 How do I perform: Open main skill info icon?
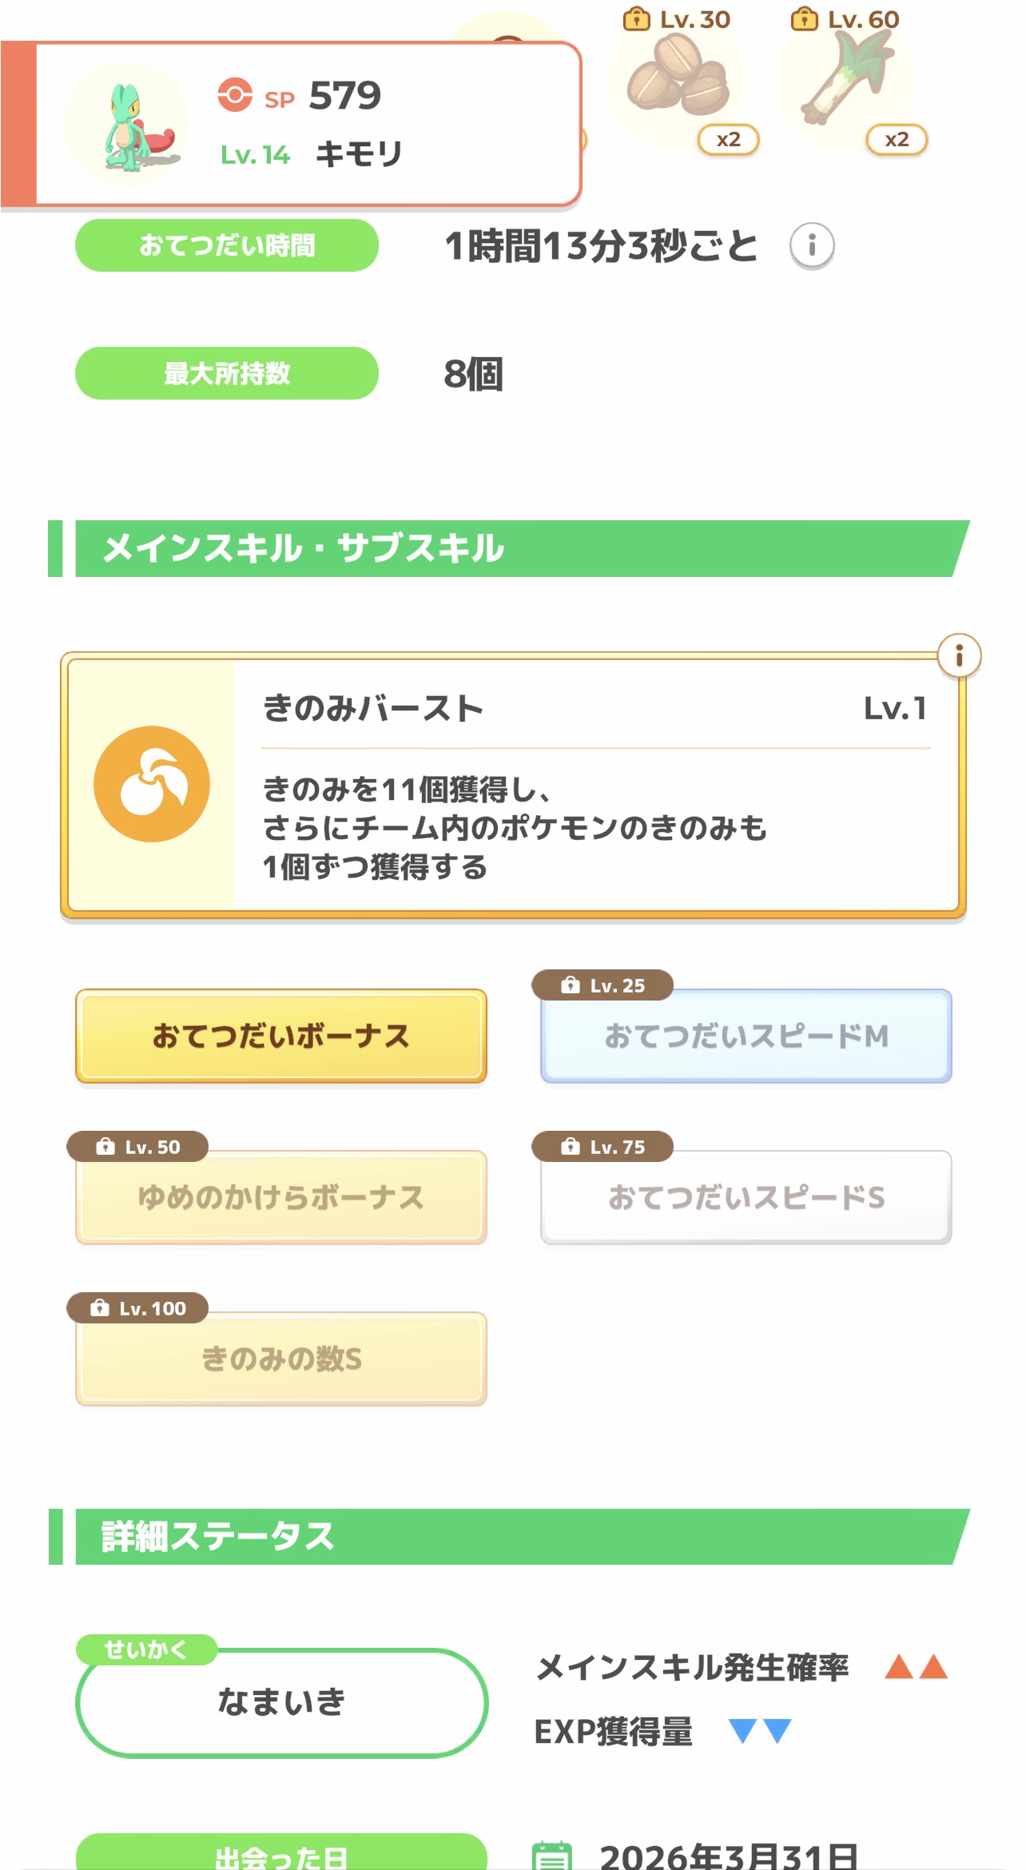click(959, 656)
